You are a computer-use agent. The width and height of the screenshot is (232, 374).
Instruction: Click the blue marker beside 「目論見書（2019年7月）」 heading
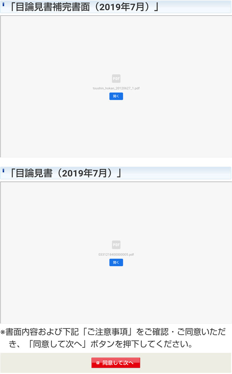point(3,171)
